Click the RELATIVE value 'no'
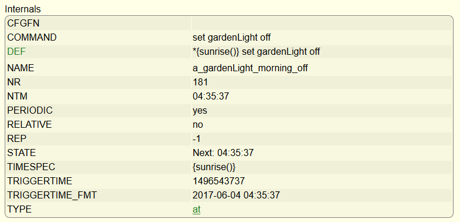 (x=198, y=125)
